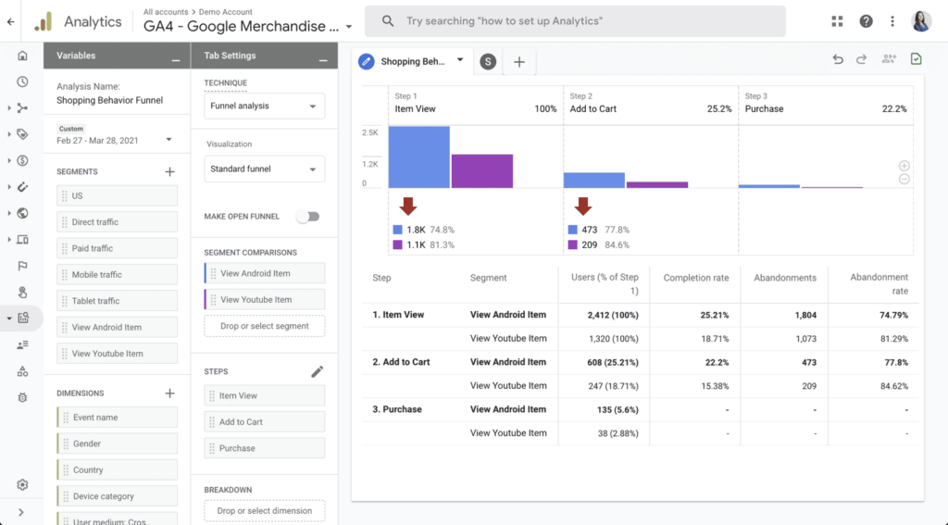Open the Technique Funnel analysis dropdown
Screen dimensions: 948x525
coord(264,106)
